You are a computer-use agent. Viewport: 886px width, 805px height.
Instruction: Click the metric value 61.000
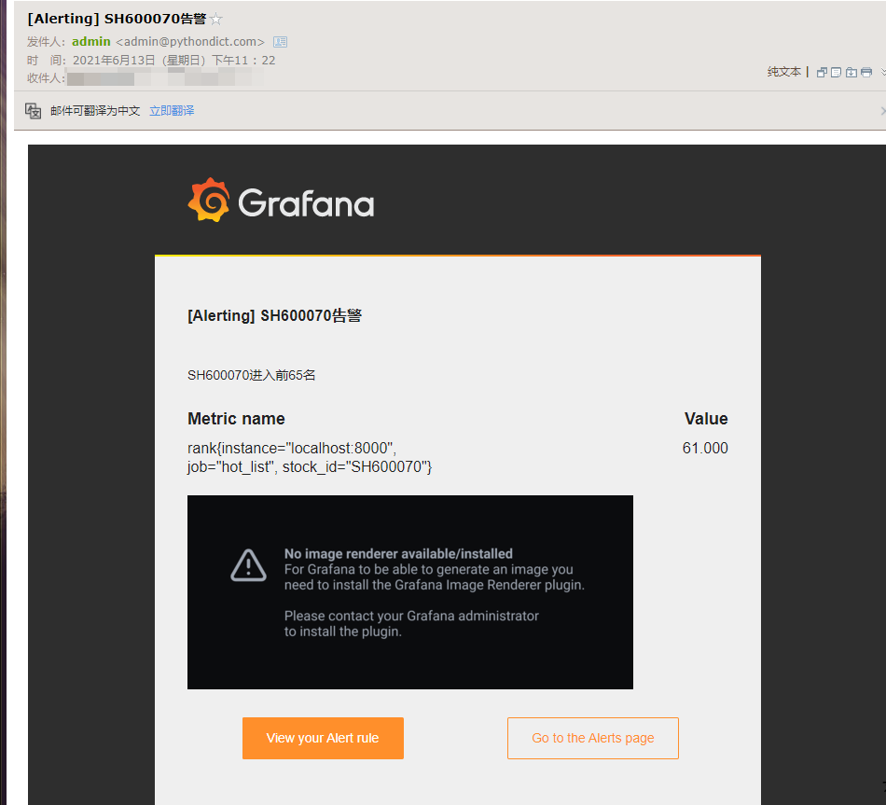pyautogui.click(x=705, y=449)
